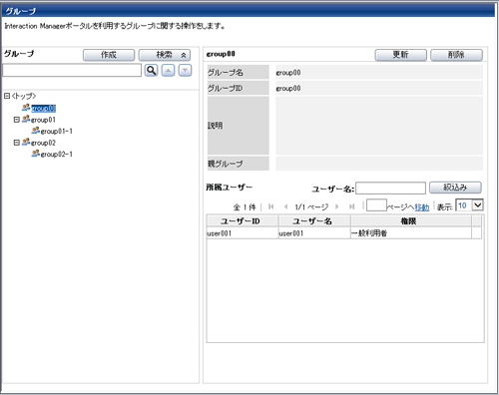Select the <トップ> root item
Image resolution: width=499 pixels, height=395 pixels.
tap(24, 96)
